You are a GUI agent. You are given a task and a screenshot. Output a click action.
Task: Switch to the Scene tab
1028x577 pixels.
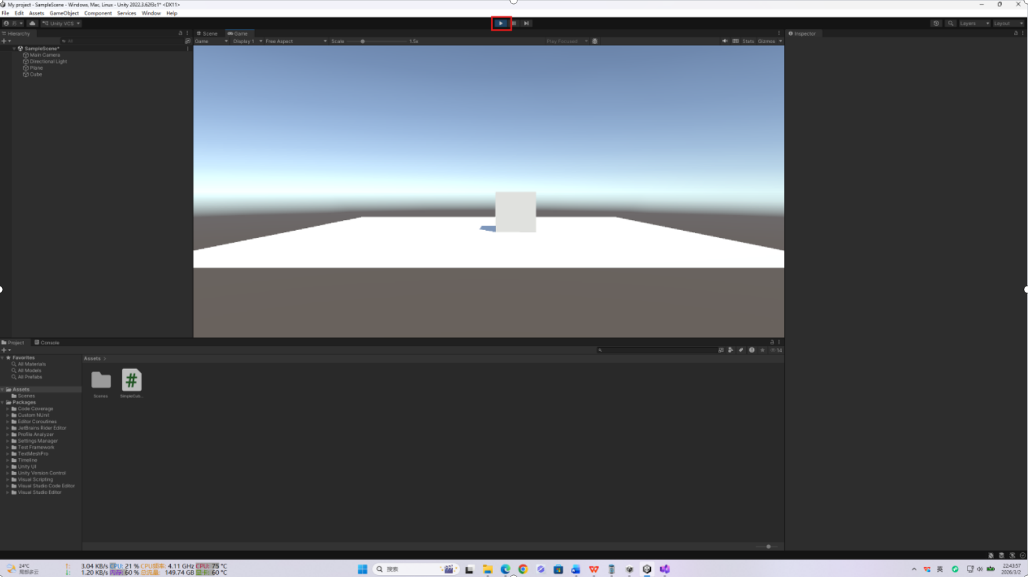[x=207, y=33]
